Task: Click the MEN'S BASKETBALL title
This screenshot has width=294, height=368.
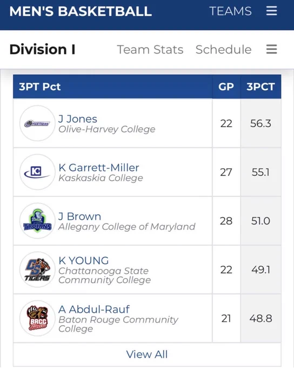Action: tap(81, 11)
